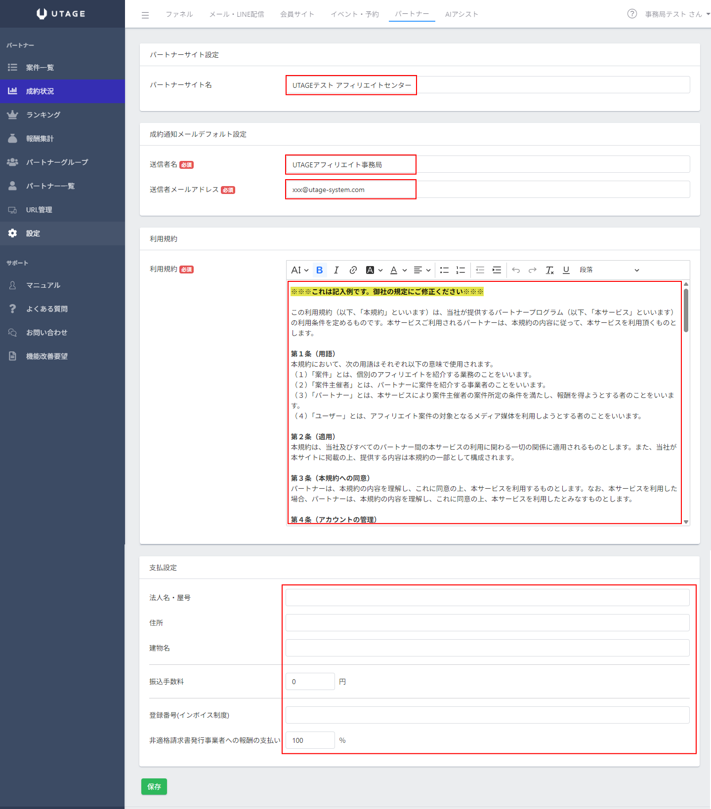Open the font background color picker
711x809 pixels.
pyautogui.click(x=374, y=270)
